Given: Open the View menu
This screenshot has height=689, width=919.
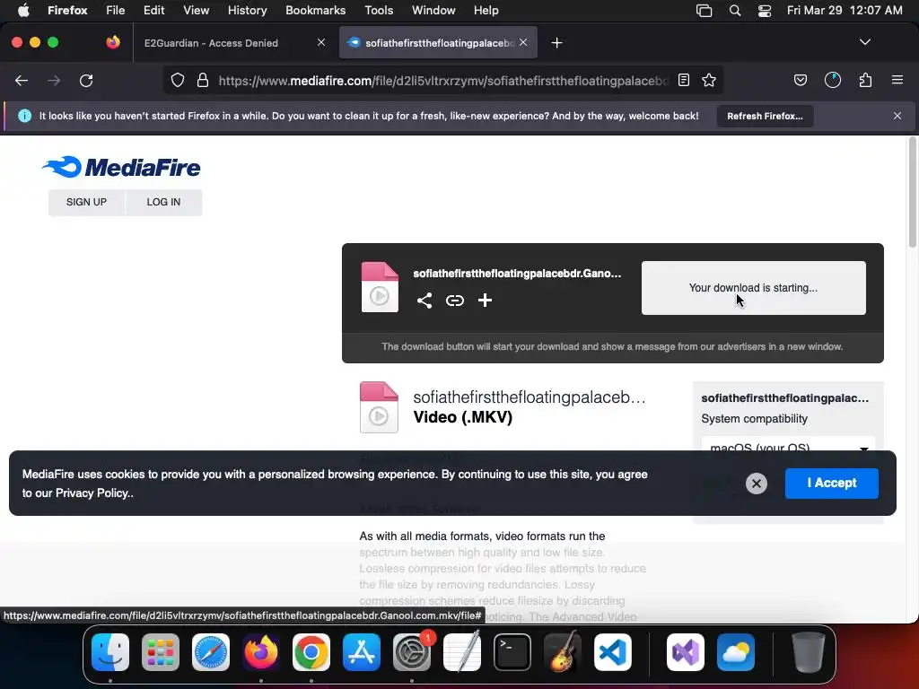Looking at the screenshot, I should 196,11.
